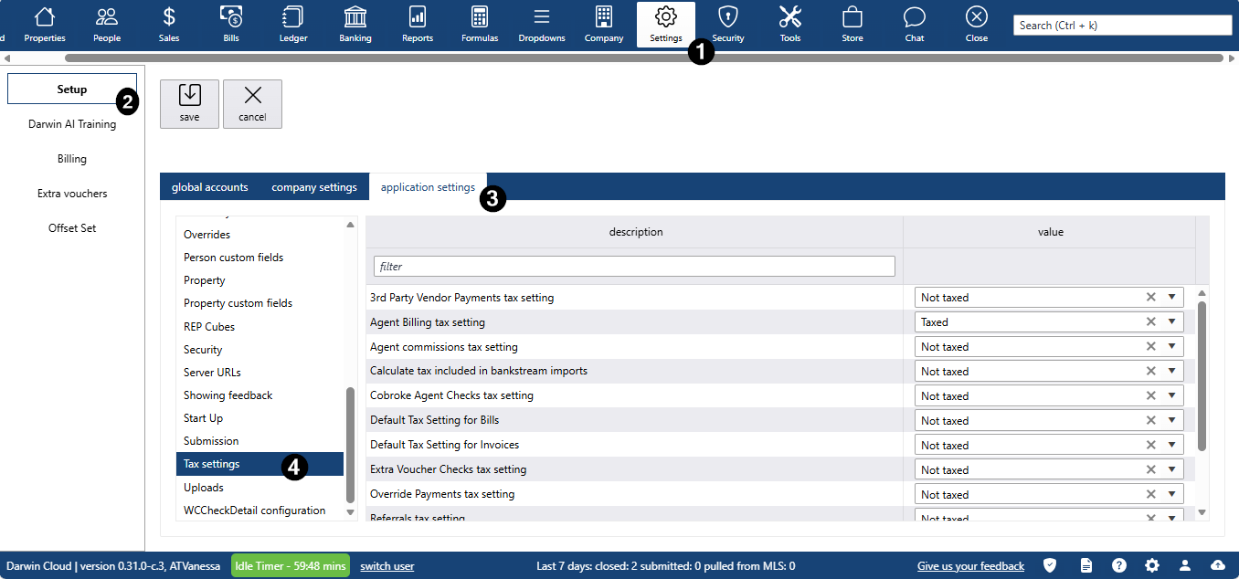Click the description filter input field

[634, 267]
